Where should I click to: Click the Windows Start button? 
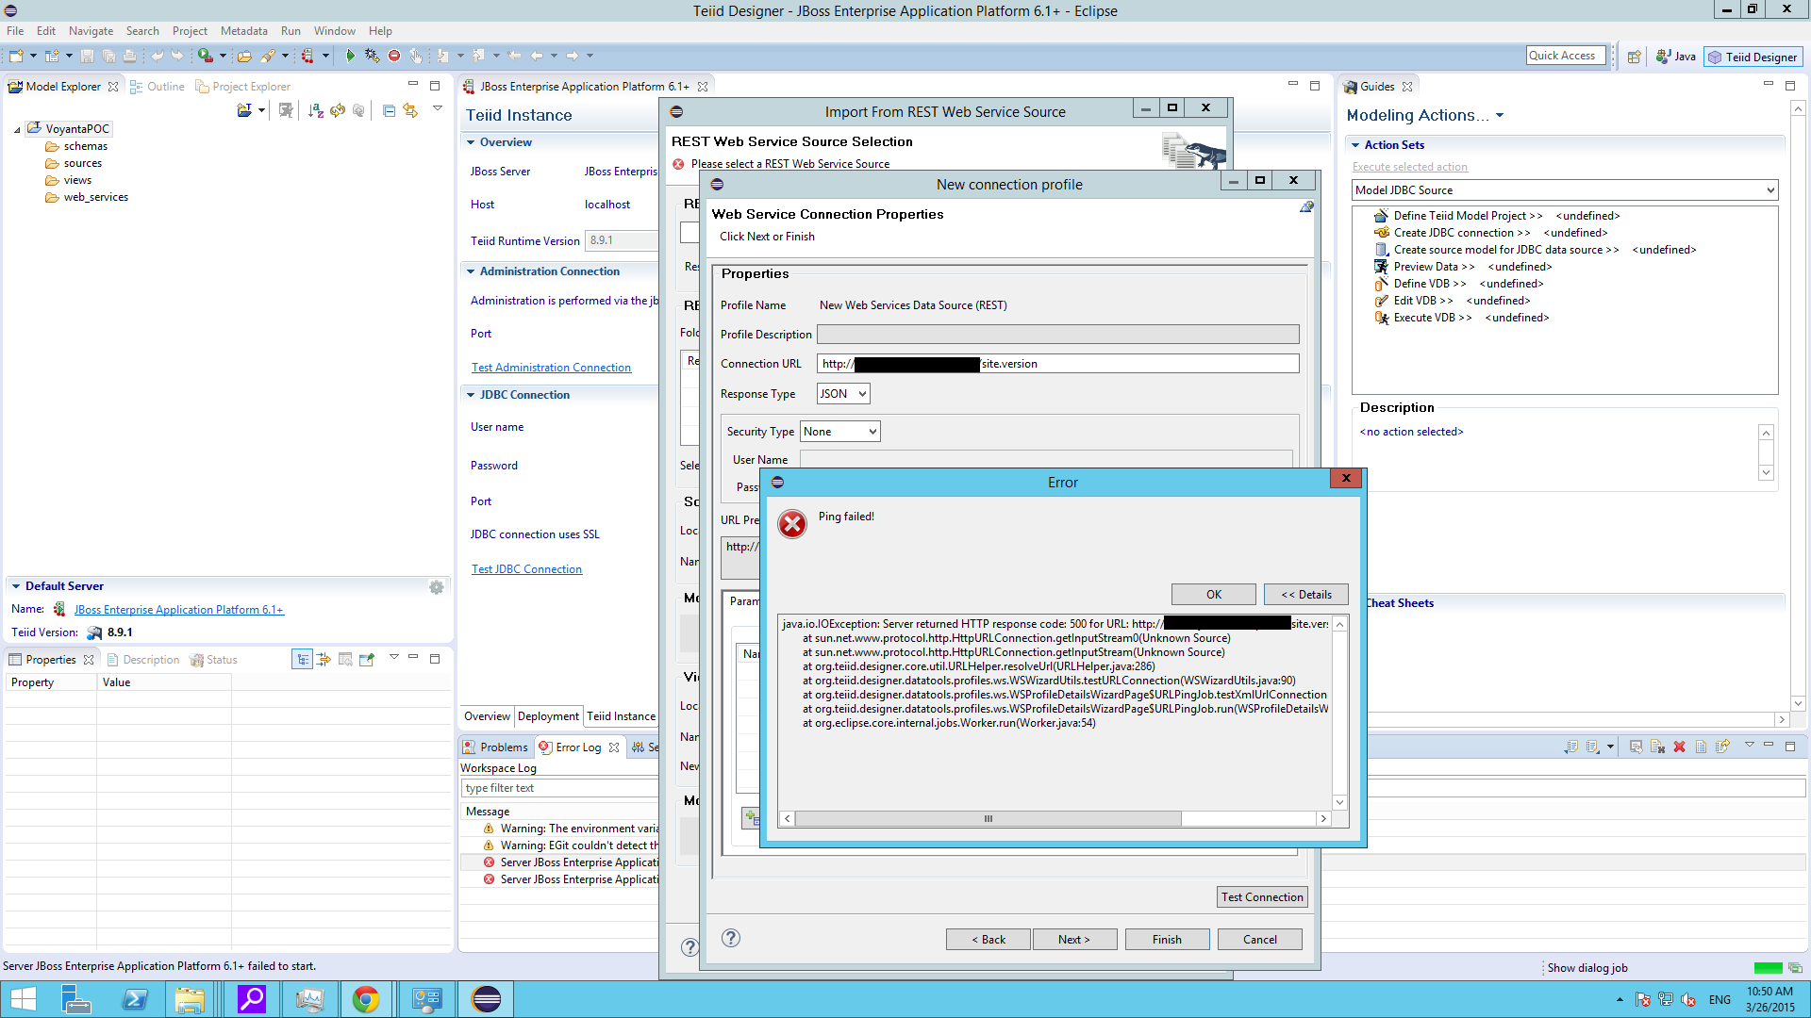click(23, 999)
